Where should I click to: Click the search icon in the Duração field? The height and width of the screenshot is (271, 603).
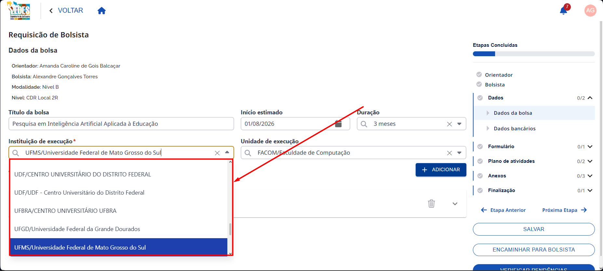point(364,124)
